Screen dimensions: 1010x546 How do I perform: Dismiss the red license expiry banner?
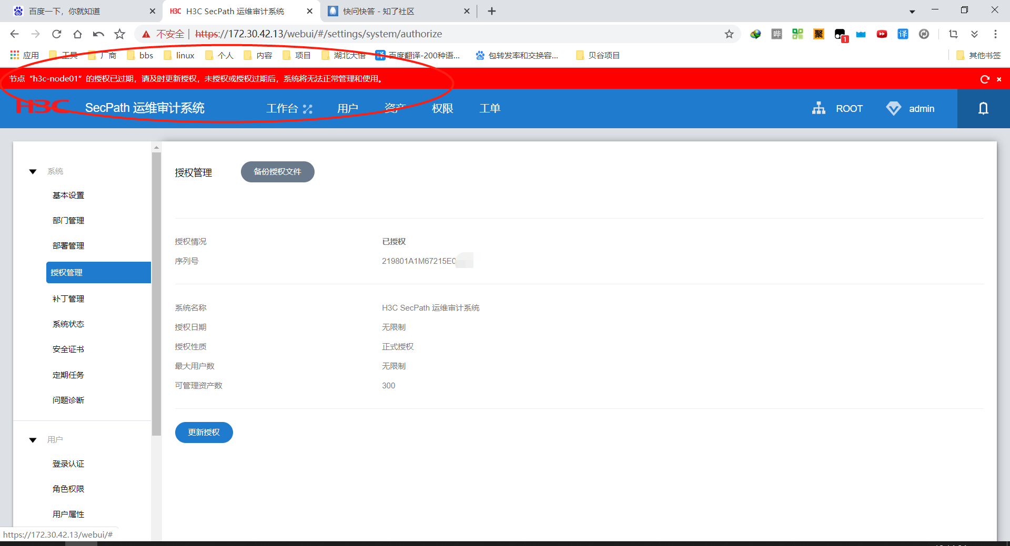999,79
